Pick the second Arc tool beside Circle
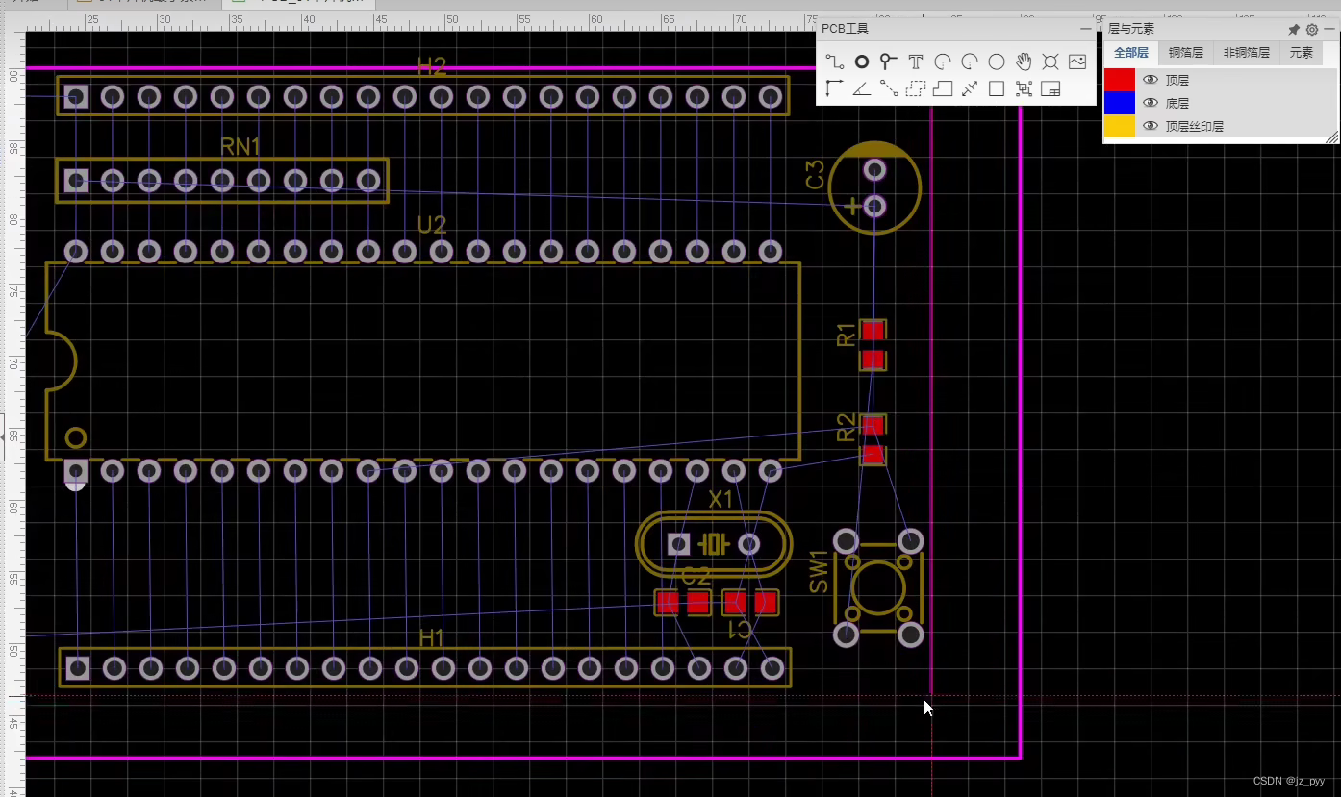This screenshot has height=797, width=1341. (970, 62)
